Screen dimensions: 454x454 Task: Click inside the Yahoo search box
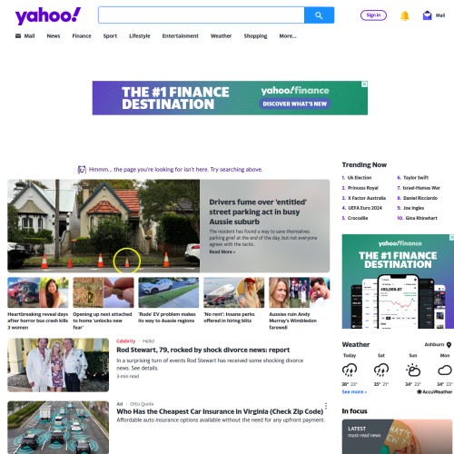[x=202, y=15]
